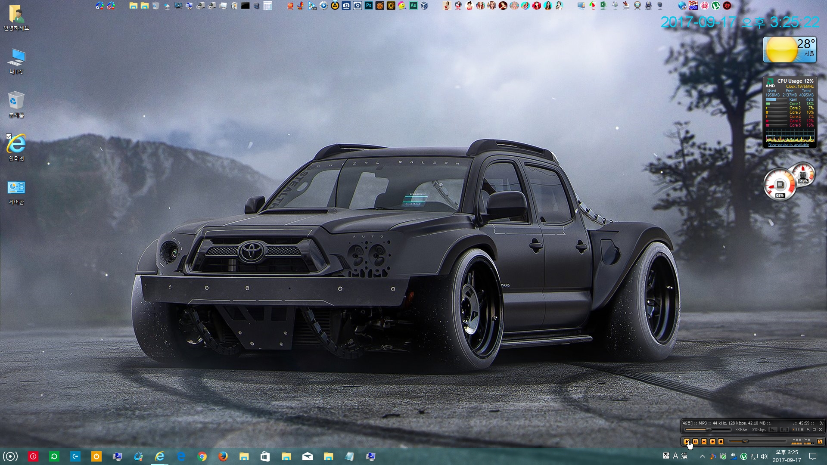Toggle the checkbox on the 인터넷 icon

pos(9,136)
